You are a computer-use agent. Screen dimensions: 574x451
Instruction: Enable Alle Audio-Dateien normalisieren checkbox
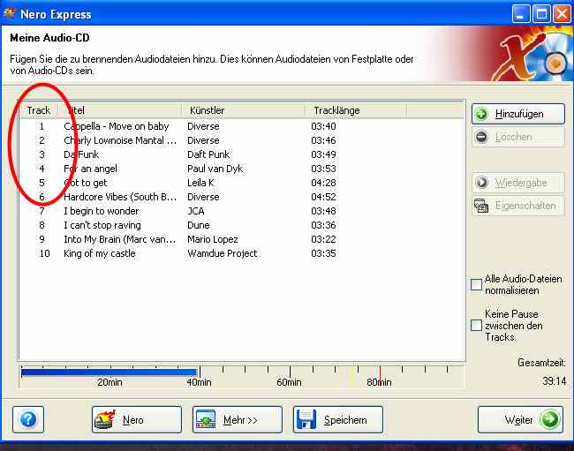(x=476, y=284)
